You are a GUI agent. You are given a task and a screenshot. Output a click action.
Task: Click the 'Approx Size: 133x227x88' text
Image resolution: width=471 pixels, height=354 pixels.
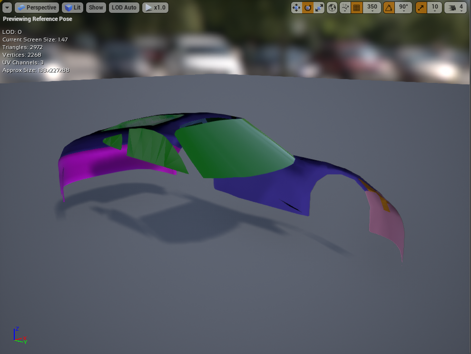point(36,70)
